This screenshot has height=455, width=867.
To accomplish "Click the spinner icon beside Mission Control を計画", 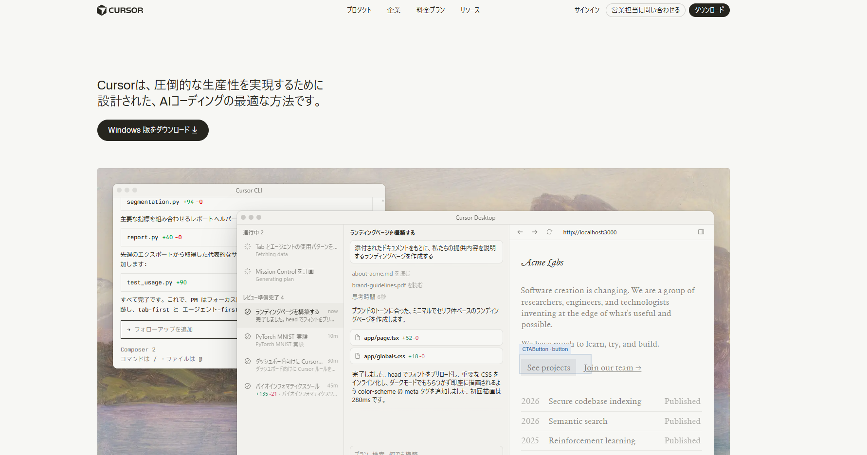I will click(248, 271).
